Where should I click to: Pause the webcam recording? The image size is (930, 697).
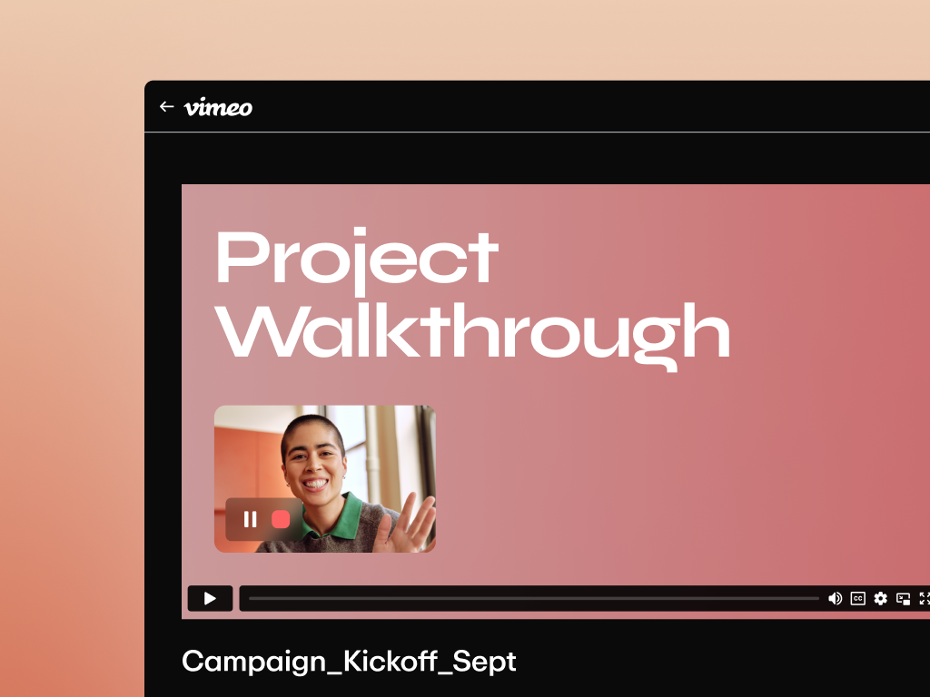(x=251, y=519)
